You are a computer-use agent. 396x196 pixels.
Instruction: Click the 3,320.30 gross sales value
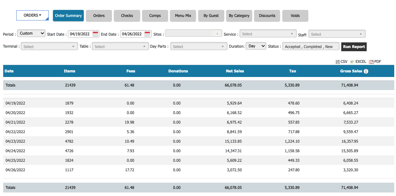350,170
